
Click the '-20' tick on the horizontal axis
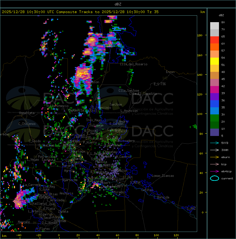[39, 235]
